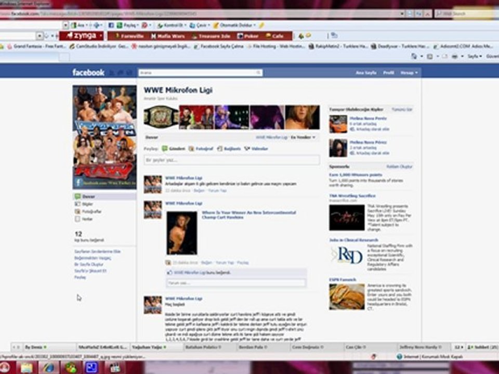Screen dimensions: 499x374
Task: Click the Reklam Oluştur link
Action: [399, 167]
